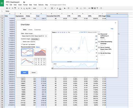Viewport: 133px width, 108px height.
Task: Select the area chart thumbnail
Action: coord(40,52)
